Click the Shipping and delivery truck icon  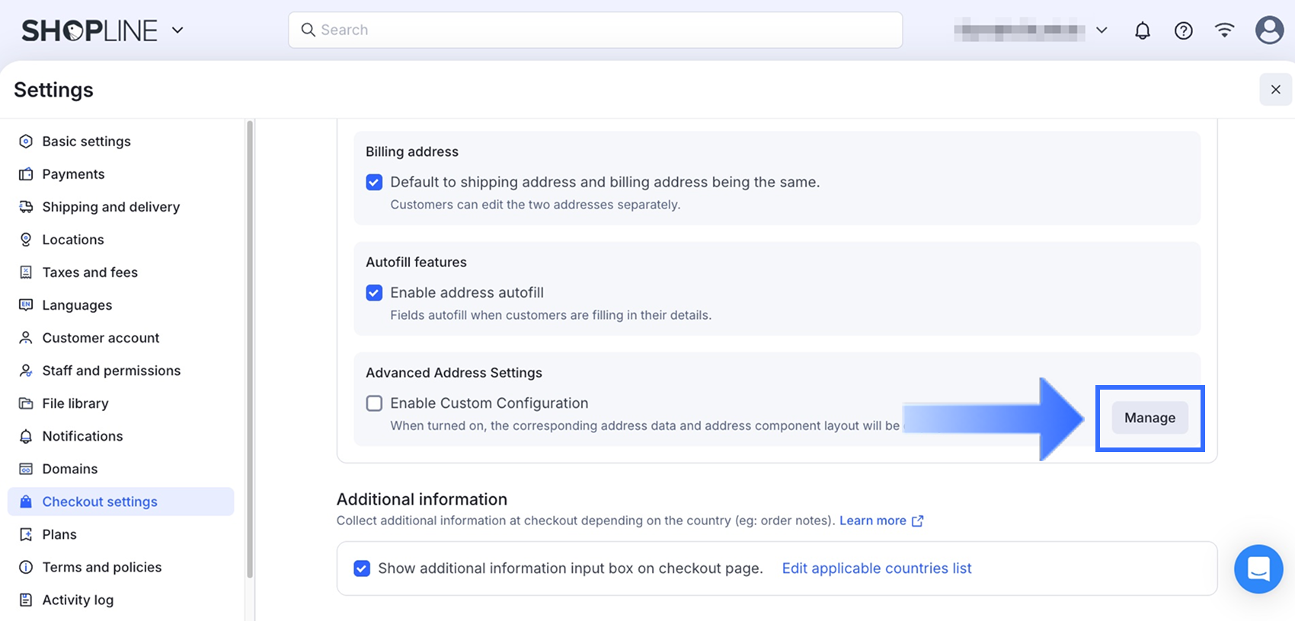26,207
